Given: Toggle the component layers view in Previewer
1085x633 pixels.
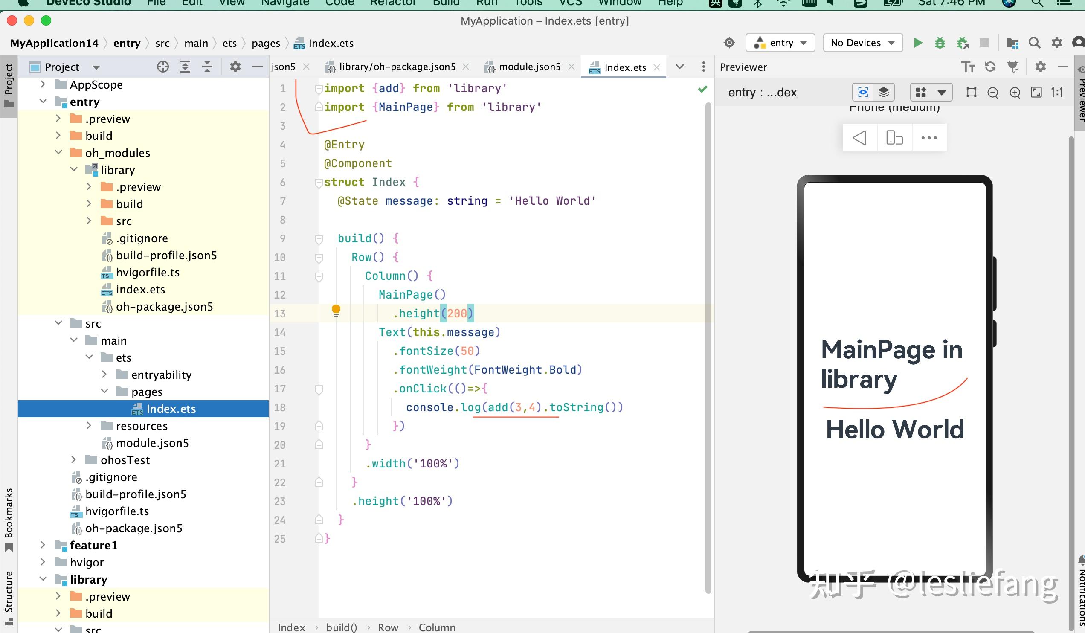Looking at the screenshot, I should [x=884, y=92].
